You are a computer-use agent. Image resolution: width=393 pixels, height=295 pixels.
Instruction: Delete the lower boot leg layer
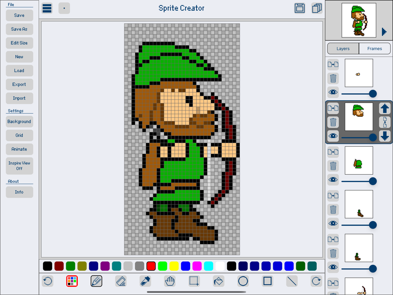point(333,253)
